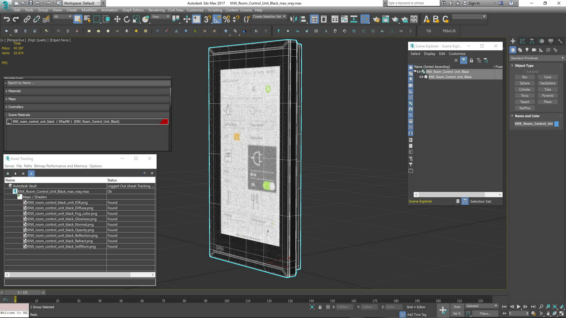Click the GeoSphere button
This screenshot has height=318, width=566.
point(547,83)
